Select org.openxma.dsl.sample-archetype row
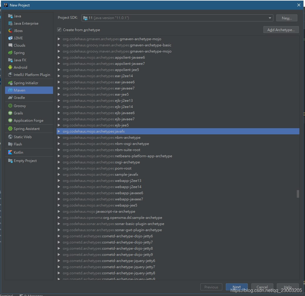The image size is (305, 296). pos(178,218)
